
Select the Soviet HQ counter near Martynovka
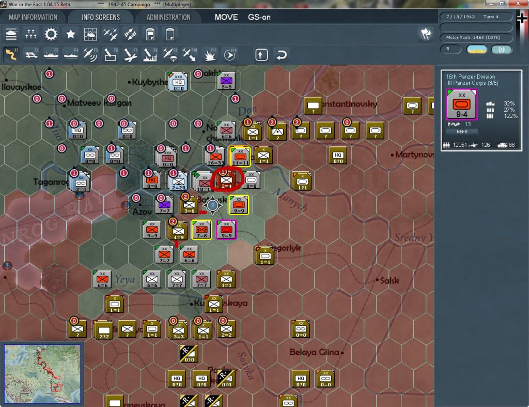338,156
